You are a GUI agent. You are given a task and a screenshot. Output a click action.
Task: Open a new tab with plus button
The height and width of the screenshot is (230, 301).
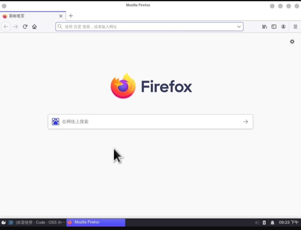click(x=71, y=16)
